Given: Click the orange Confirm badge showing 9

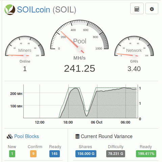Looking at the screenshot, I should (x=33, y=154).
